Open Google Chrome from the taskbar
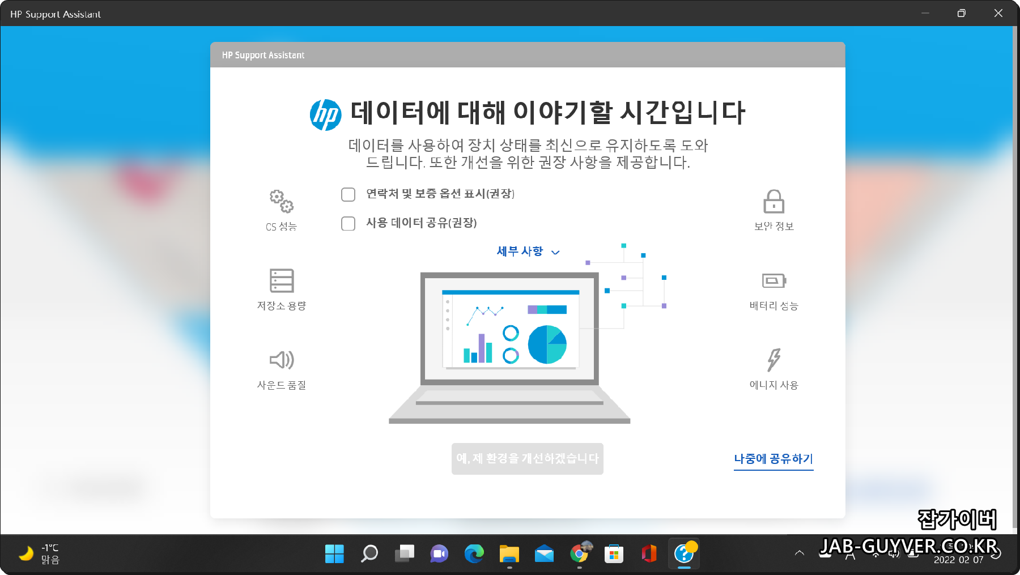Viewport: 1020px width, 575px height. [579, 554]
